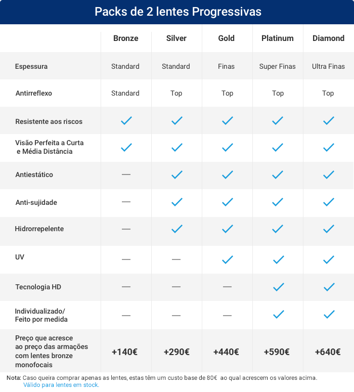The image size is (354, 392).
Task: Click the Bronze dash in Antiestático row
Action: click(126, 175)
